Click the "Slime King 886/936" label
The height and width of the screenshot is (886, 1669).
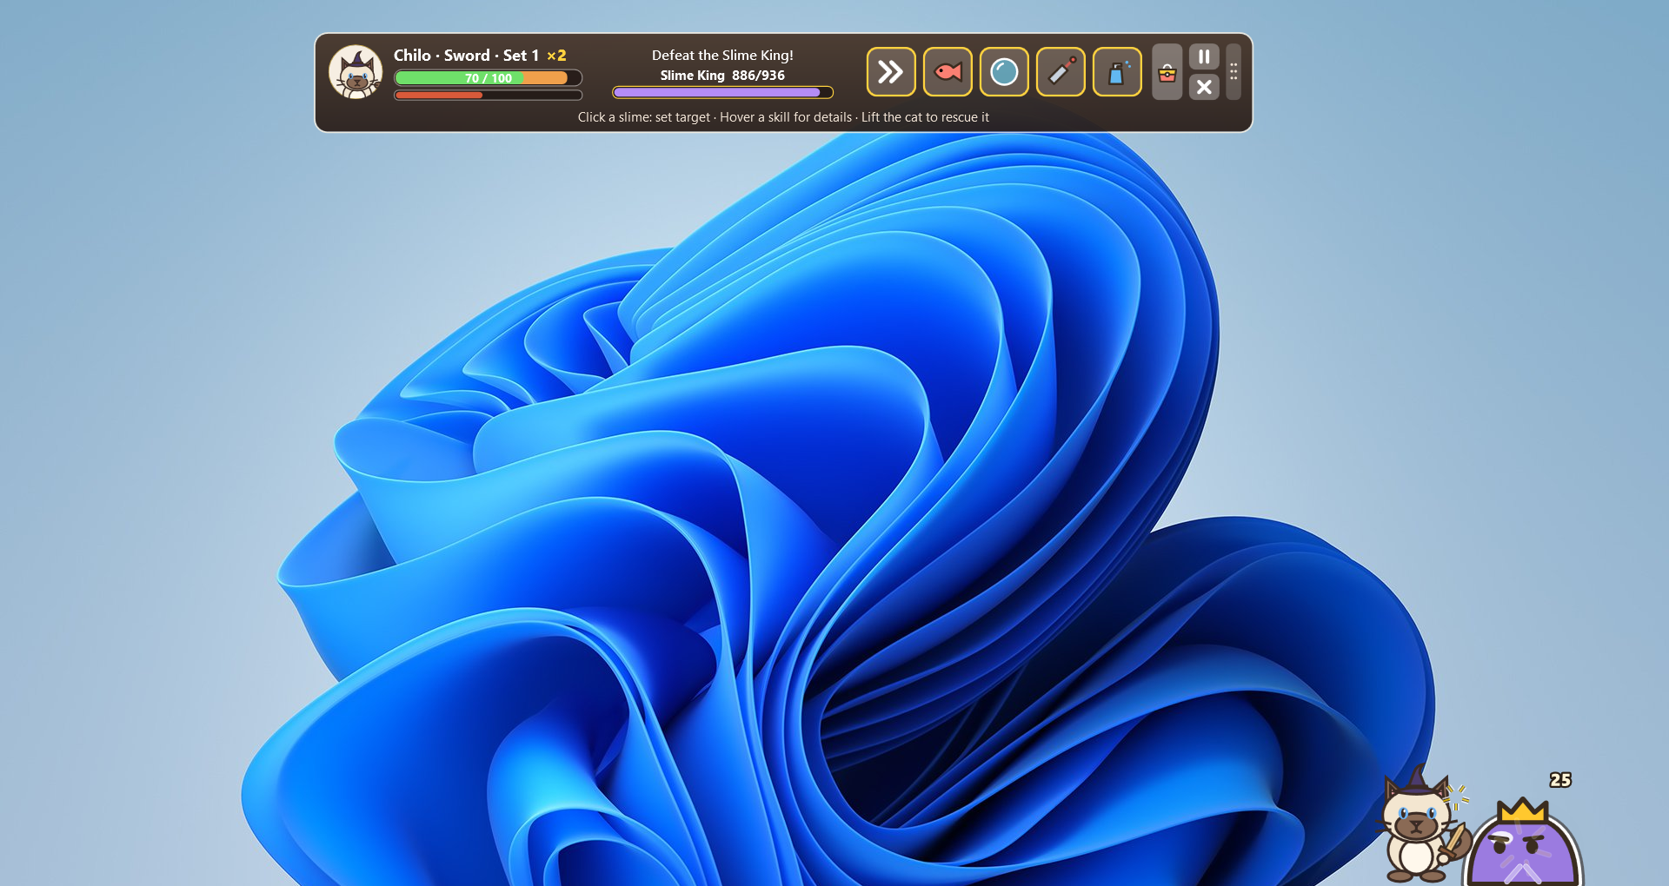(722, 76)
